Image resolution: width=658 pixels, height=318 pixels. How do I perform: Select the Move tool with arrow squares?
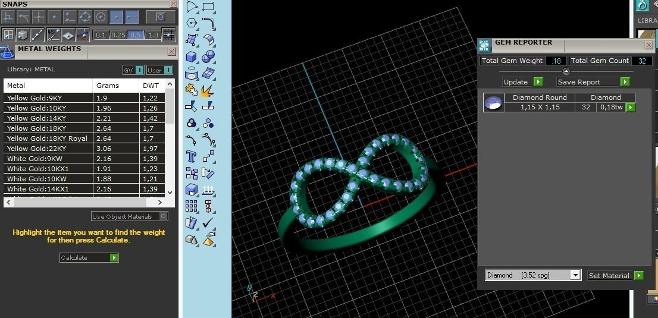(x=208, y=156)
